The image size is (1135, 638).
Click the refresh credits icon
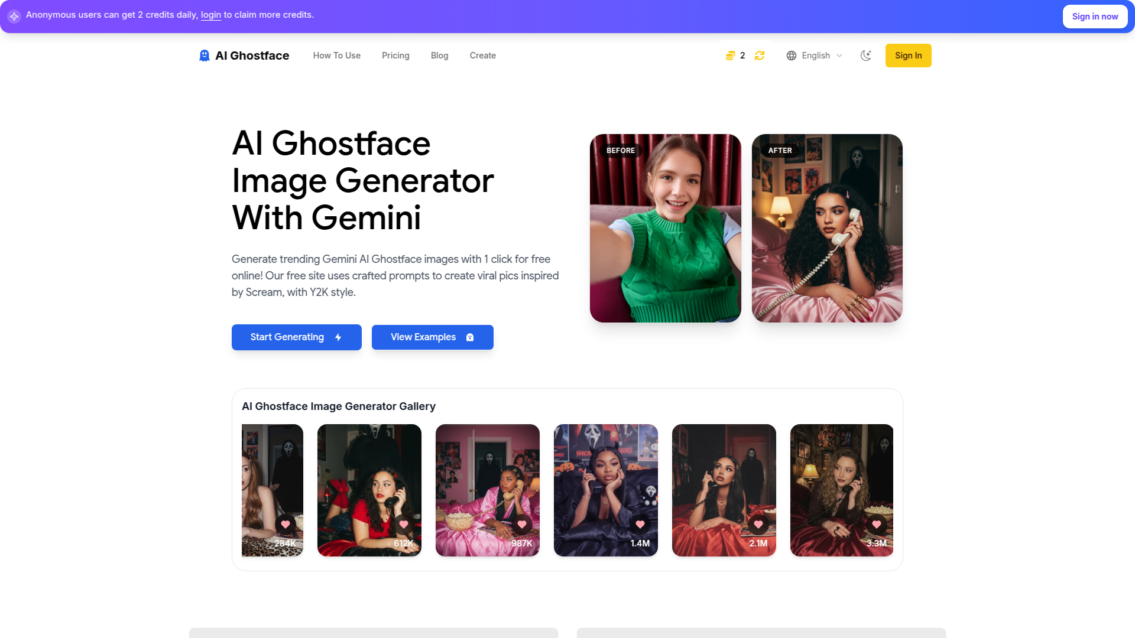pyautogui.click(x=760, y=56)
